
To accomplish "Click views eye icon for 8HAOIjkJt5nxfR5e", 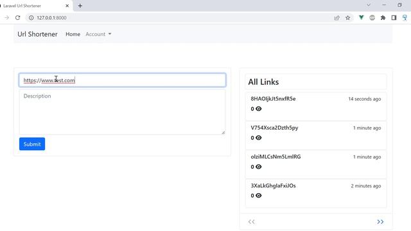I will (258, 108).
